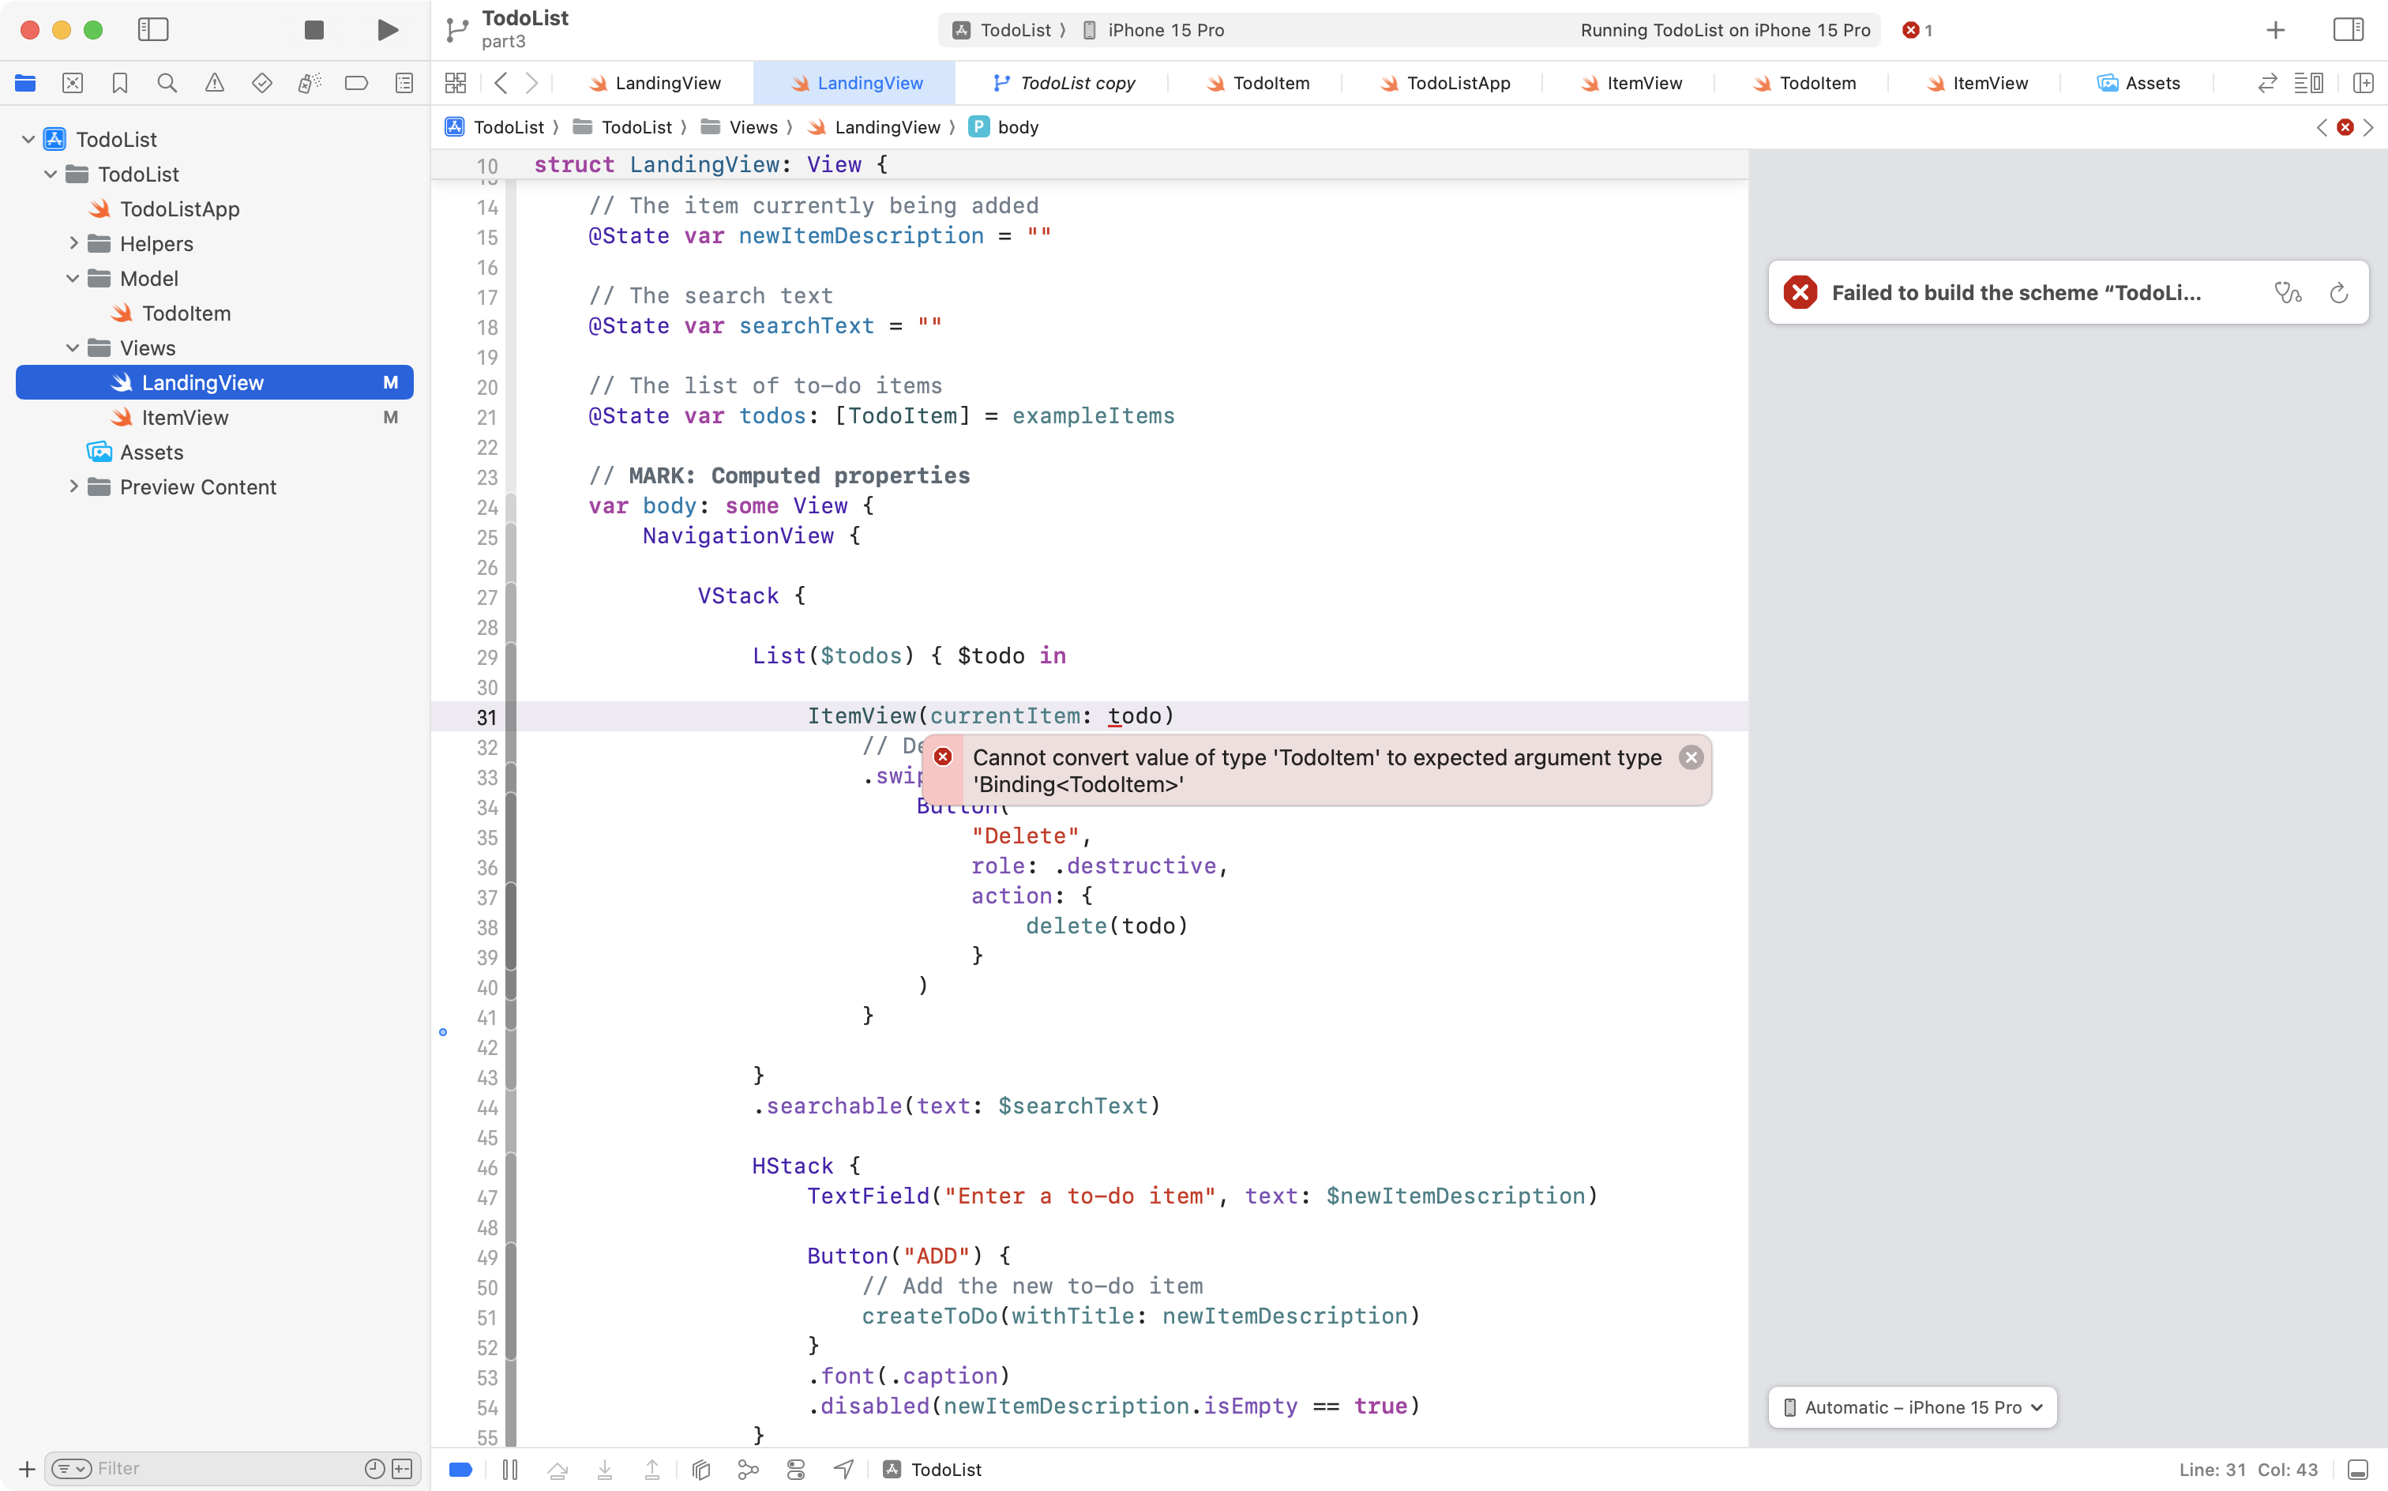Expand the Helpers folder
The image size is (2388, 1491).
(72, 243)
